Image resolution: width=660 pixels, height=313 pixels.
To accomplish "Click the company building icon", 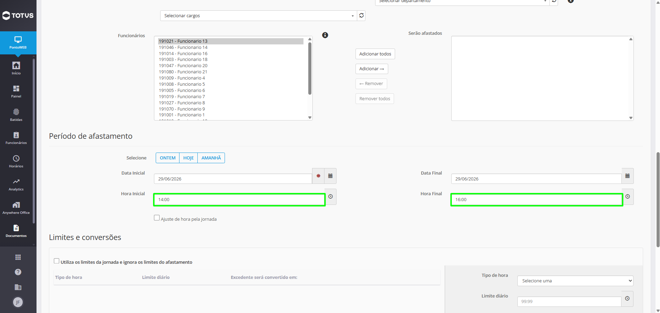I will tap(18, 287).
